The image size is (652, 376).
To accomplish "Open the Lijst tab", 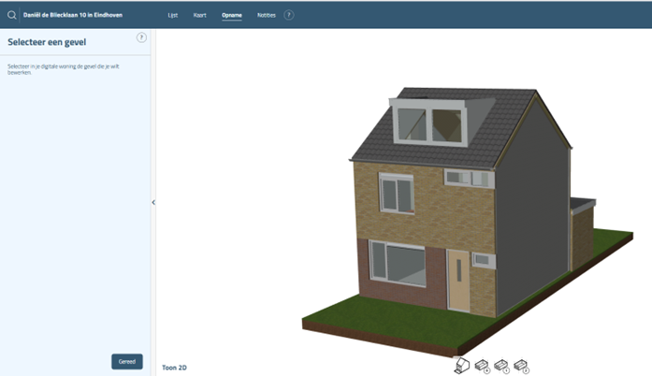I will coord(173,15).
